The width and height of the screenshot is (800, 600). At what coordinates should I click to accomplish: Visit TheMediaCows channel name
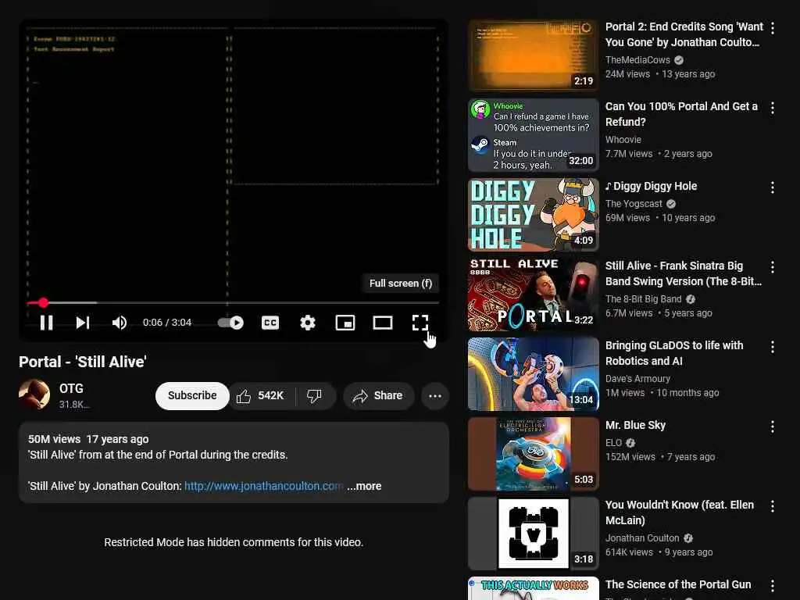point(637,59)
